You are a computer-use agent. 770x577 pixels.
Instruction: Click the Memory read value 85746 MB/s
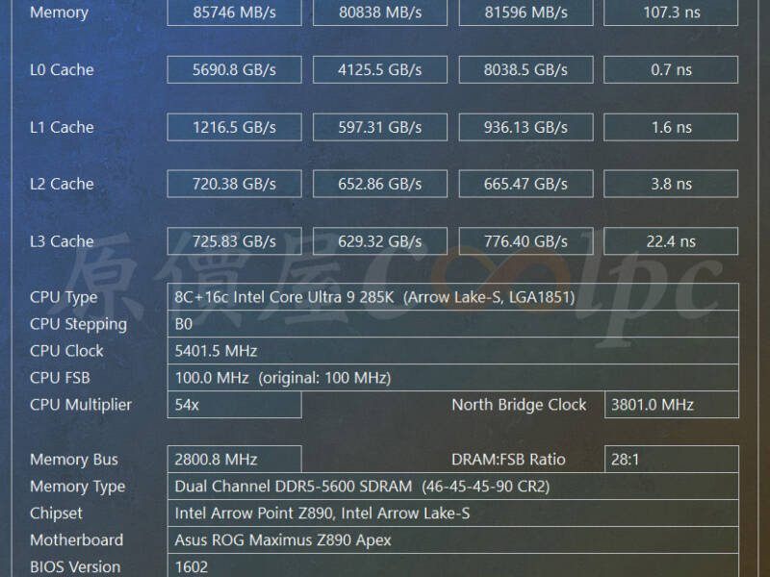point(234,13)
